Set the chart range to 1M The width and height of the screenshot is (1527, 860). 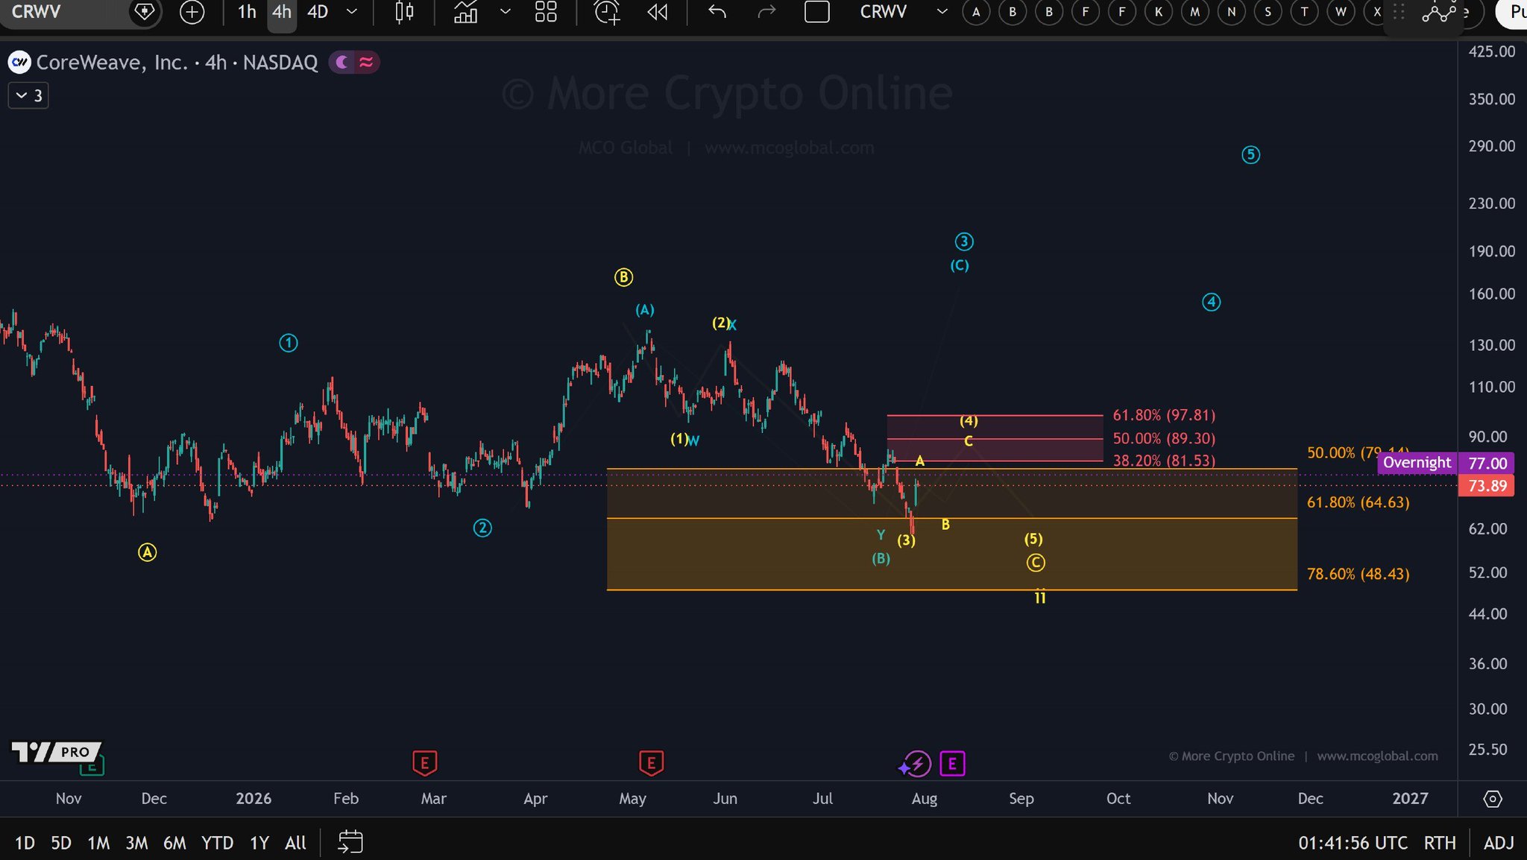tap(98, 843)
